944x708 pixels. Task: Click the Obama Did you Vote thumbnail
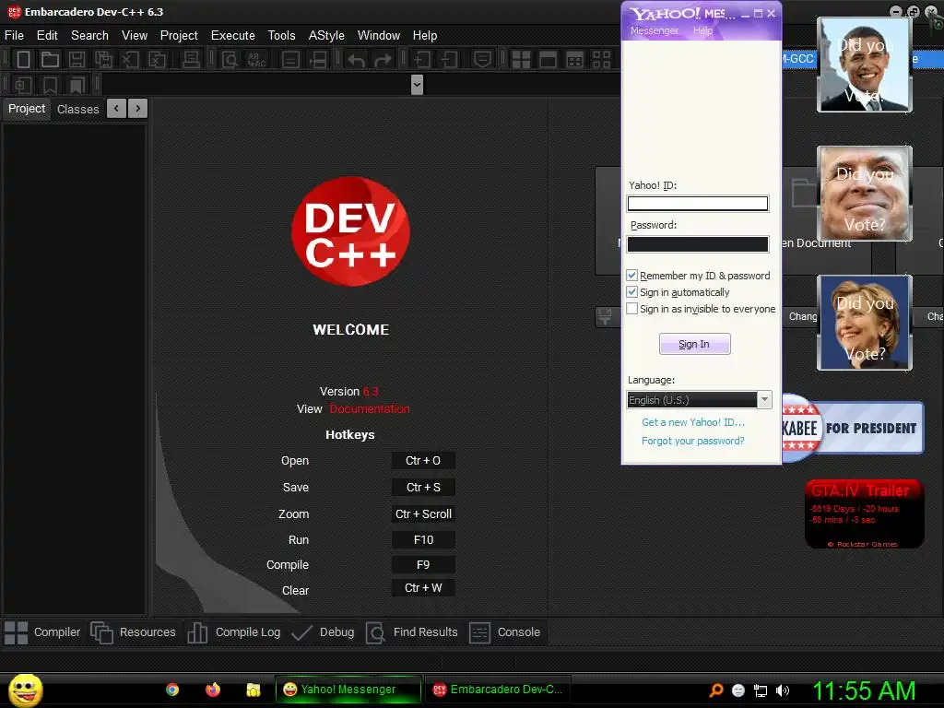(865, 65)
